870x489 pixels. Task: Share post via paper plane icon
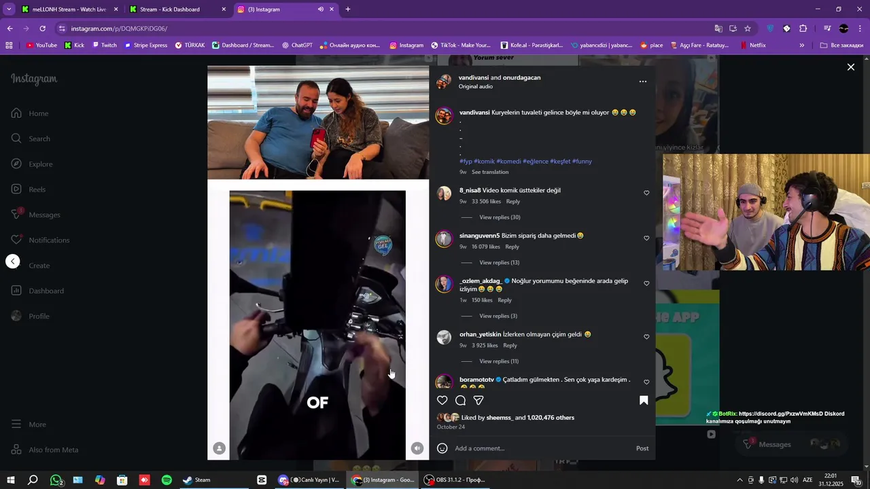(x=478, y=401)
